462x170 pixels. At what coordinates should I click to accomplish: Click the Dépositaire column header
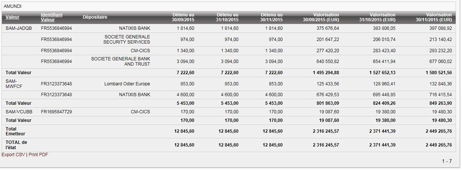[95, 17]
